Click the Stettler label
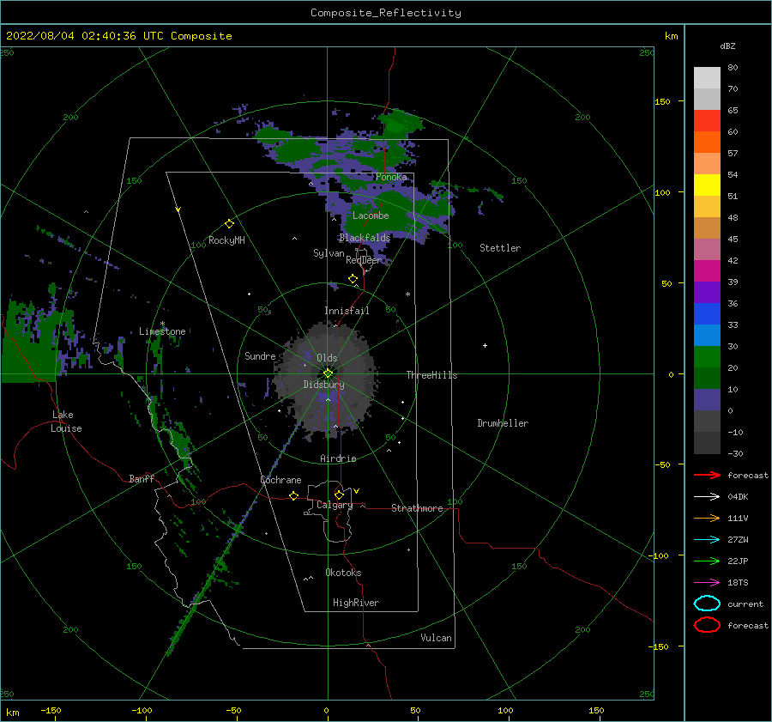The image size is (772, 722). [x=500, y=248]
